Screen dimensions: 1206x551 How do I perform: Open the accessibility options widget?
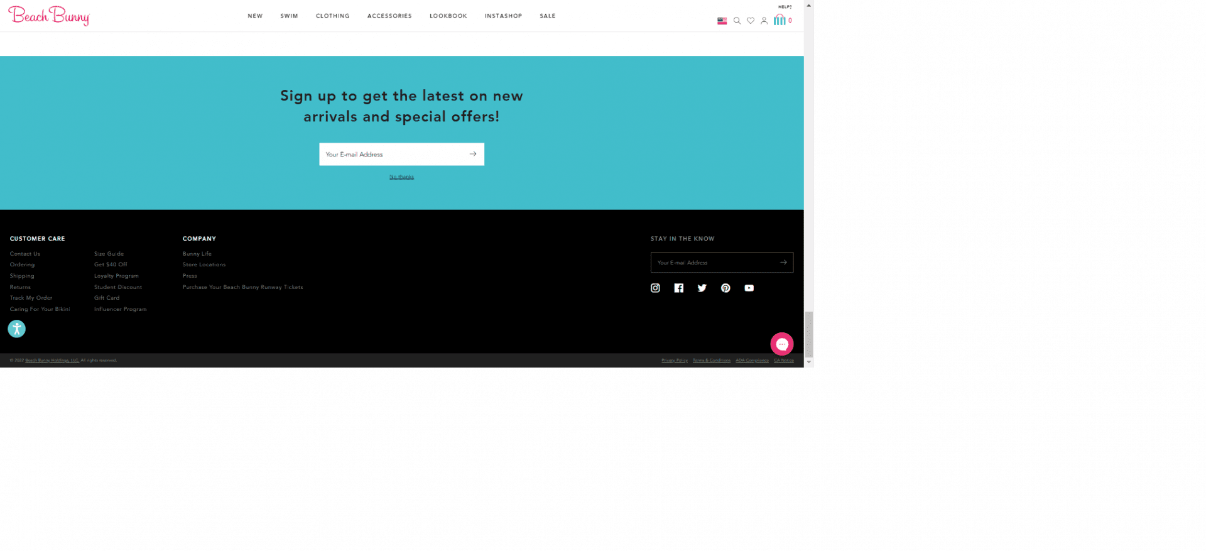pos(17,329)
